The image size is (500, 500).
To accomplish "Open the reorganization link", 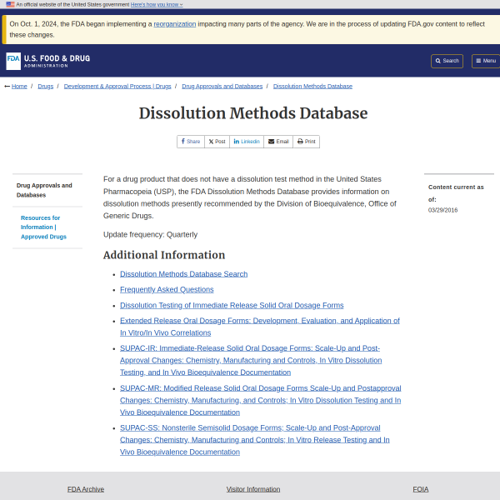I will pos(175,24).
